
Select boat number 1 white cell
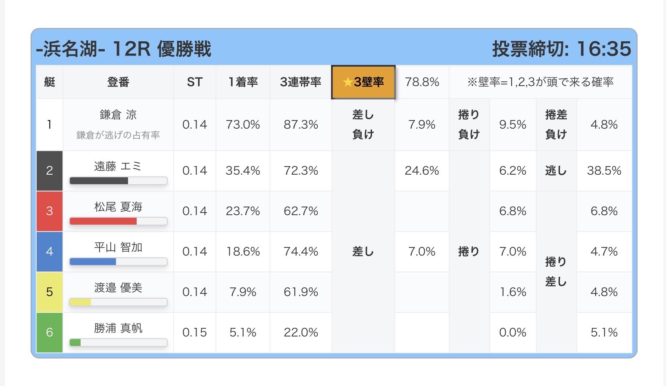coord(50,125)
